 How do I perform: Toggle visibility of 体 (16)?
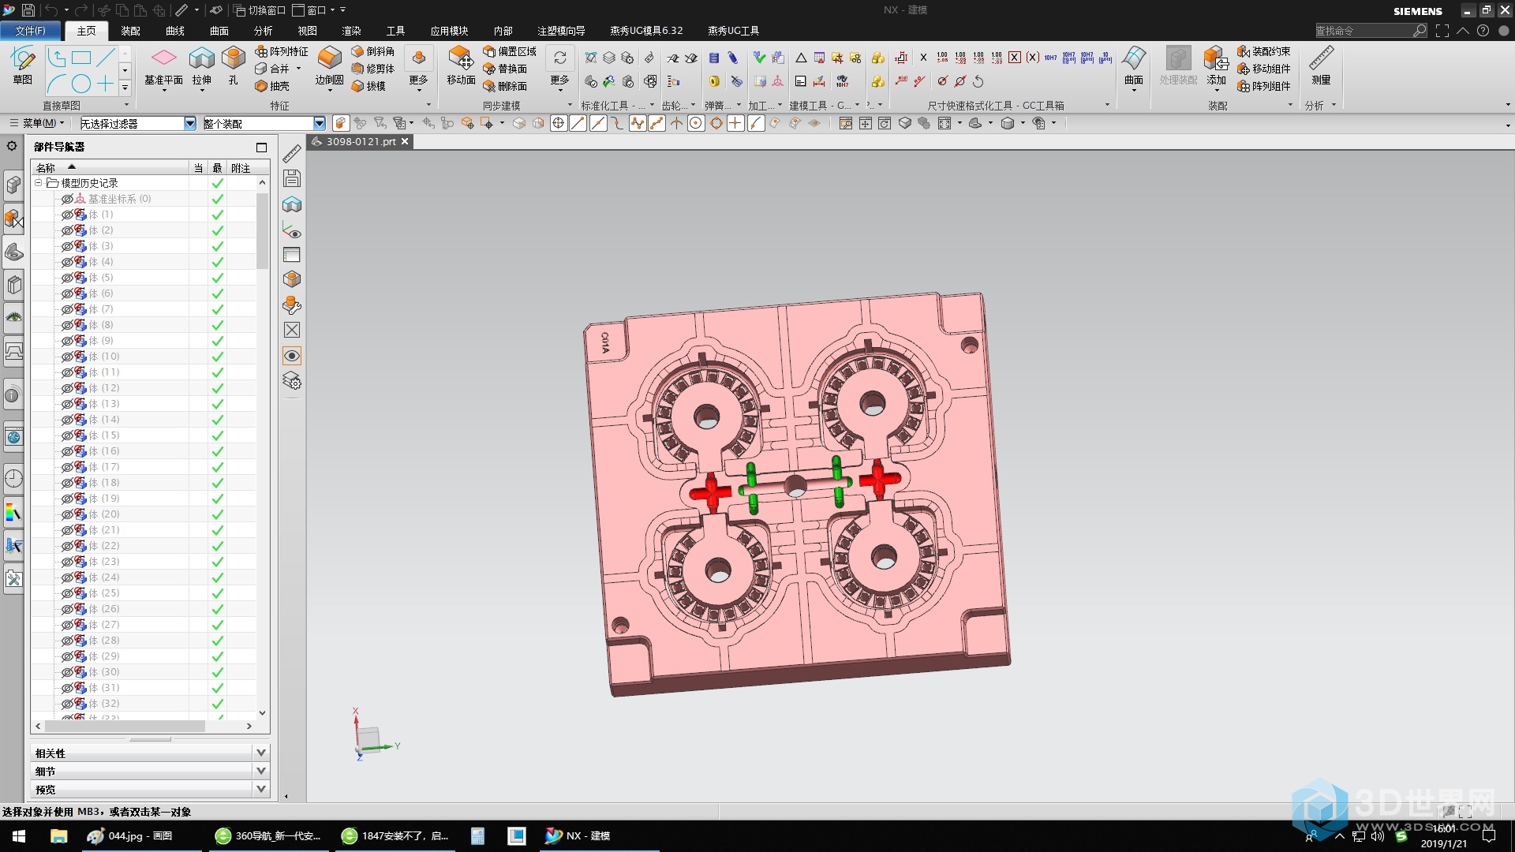tap(67, 451)
